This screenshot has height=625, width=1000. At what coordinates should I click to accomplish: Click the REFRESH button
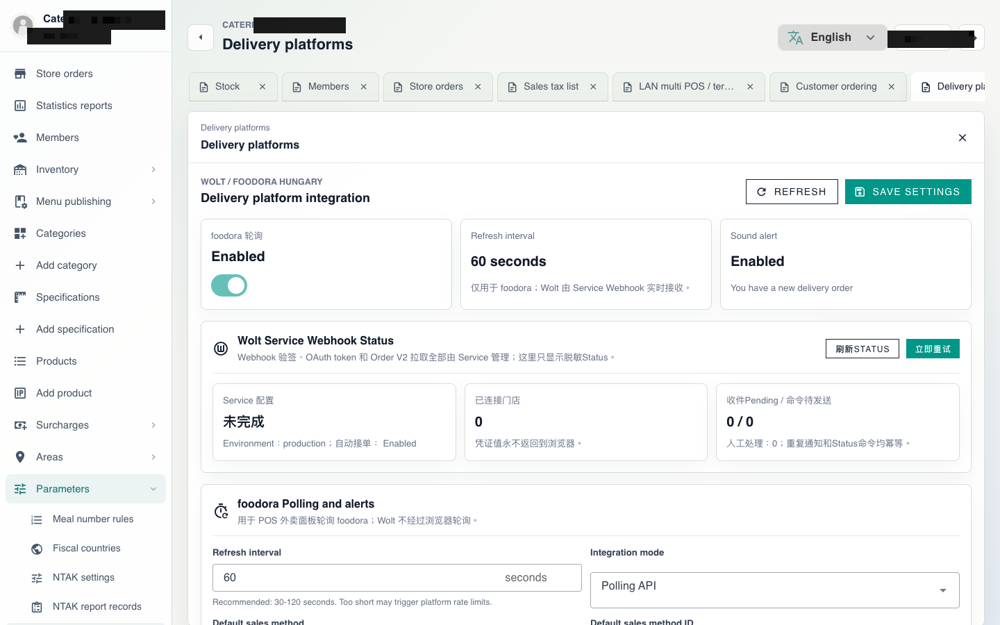click(792, 192)
